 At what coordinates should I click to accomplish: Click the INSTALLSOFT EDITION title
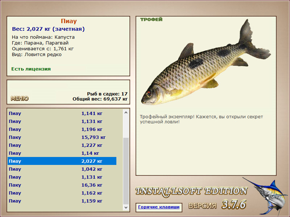pos(191,192)
